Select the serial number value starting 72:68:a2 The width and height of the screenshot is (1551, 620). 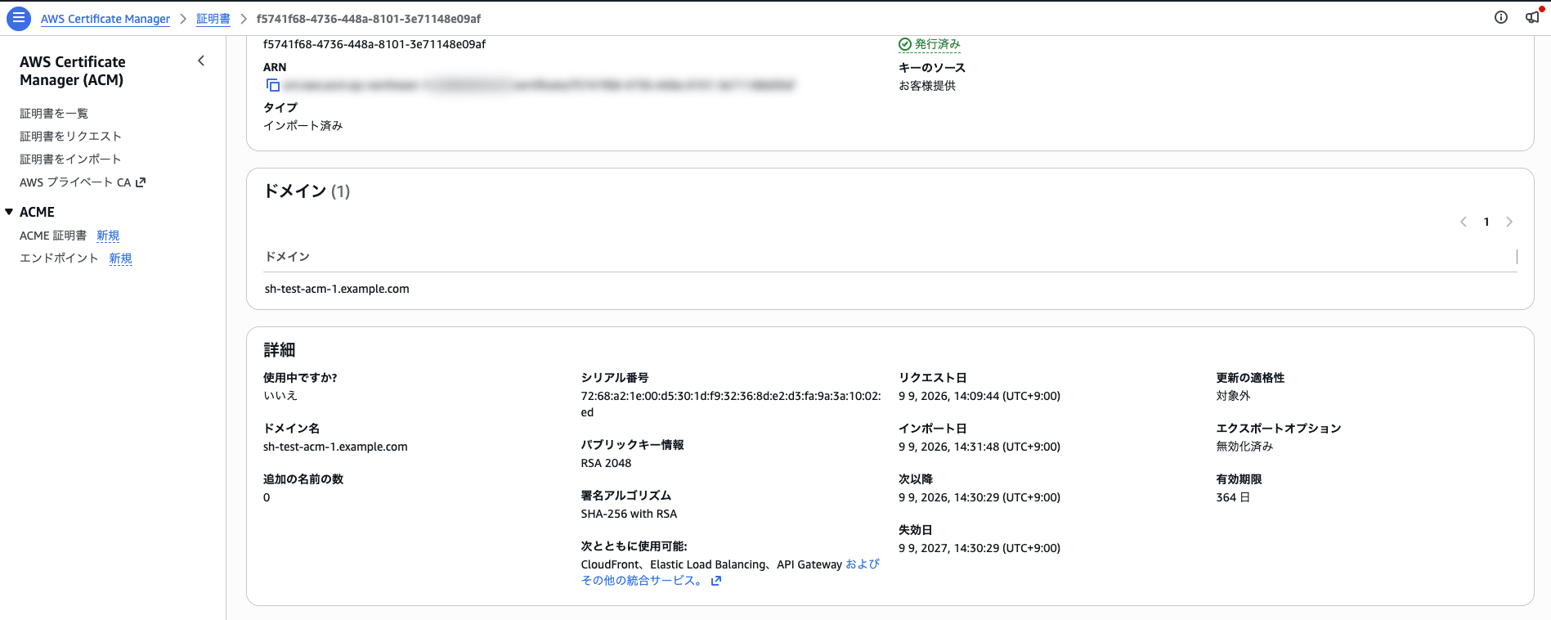coord(731,404)
